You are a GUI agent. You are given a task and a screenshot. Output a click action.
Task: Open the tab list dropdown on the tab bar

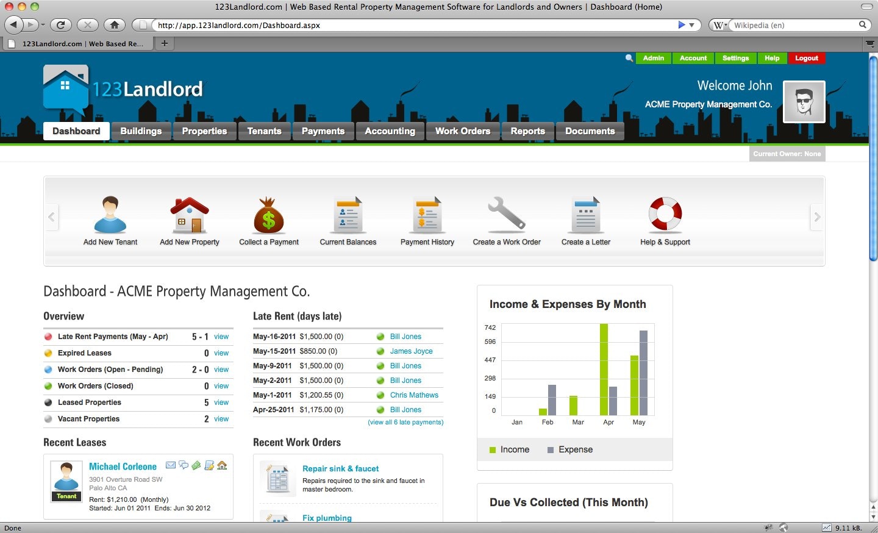tap(870, 43)
